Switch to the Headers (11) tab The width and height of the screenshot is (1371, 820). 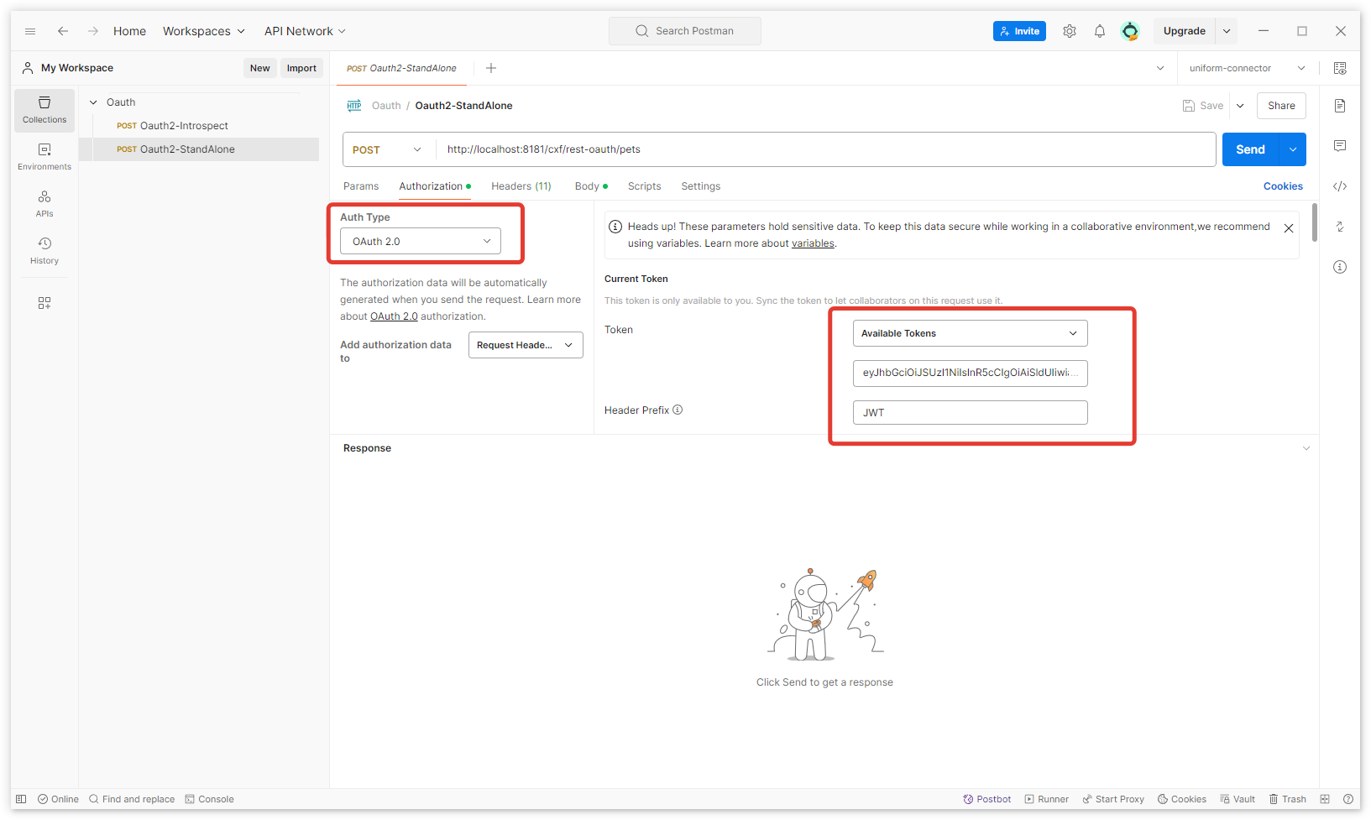pyautogui.click(x=521, y=186)
